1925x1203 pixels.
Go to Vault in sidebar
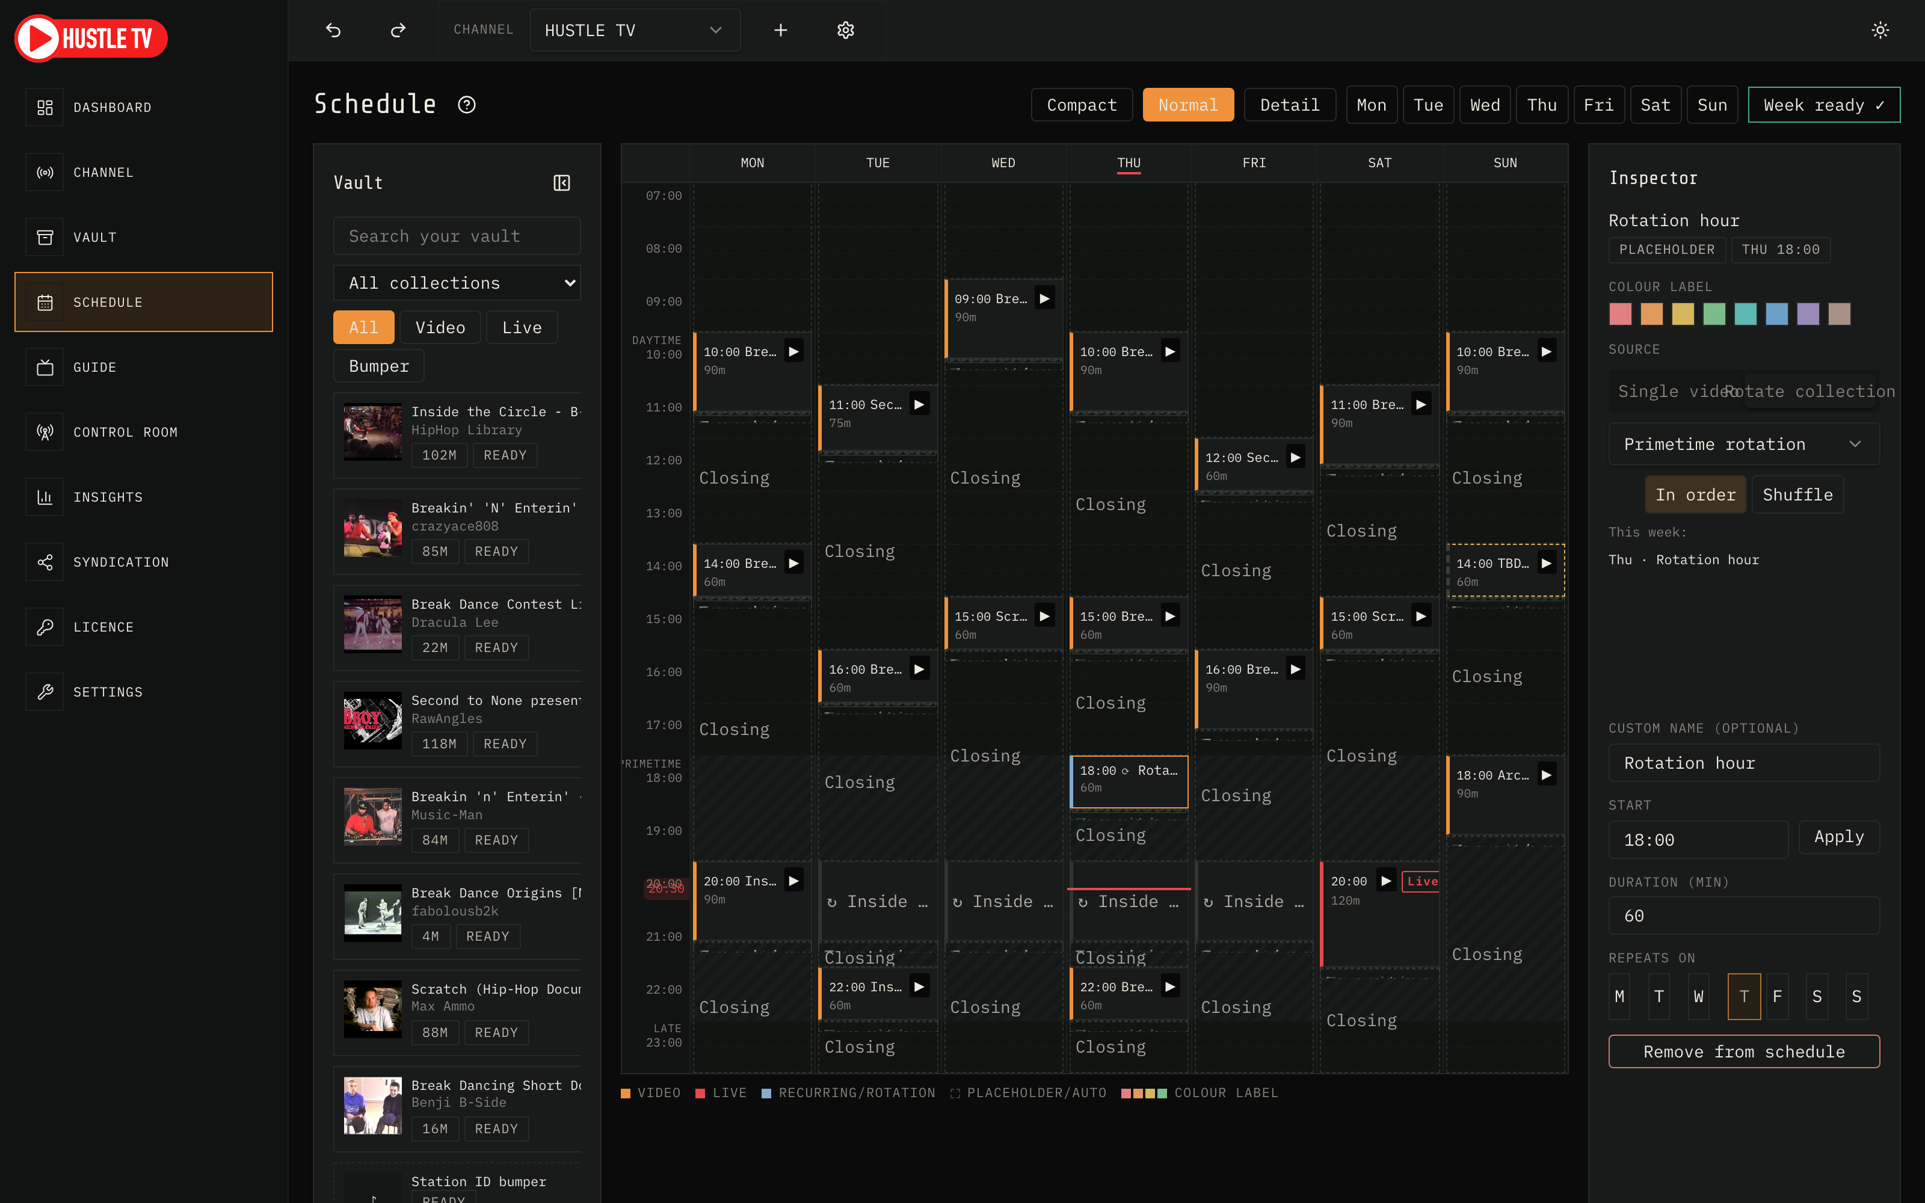coord(144,237)
